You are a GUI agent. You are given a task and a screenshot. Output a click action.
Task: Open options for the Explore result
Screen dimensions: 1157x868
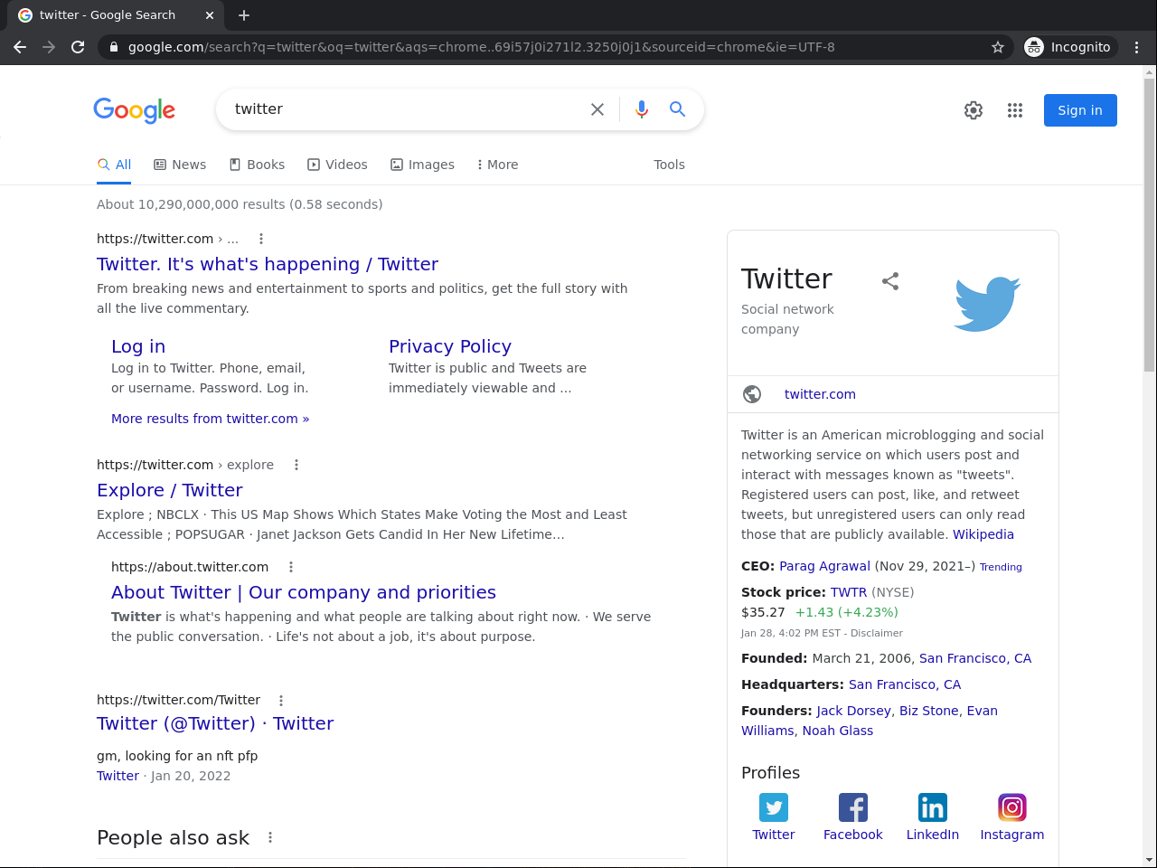click(x=296, y=465)
